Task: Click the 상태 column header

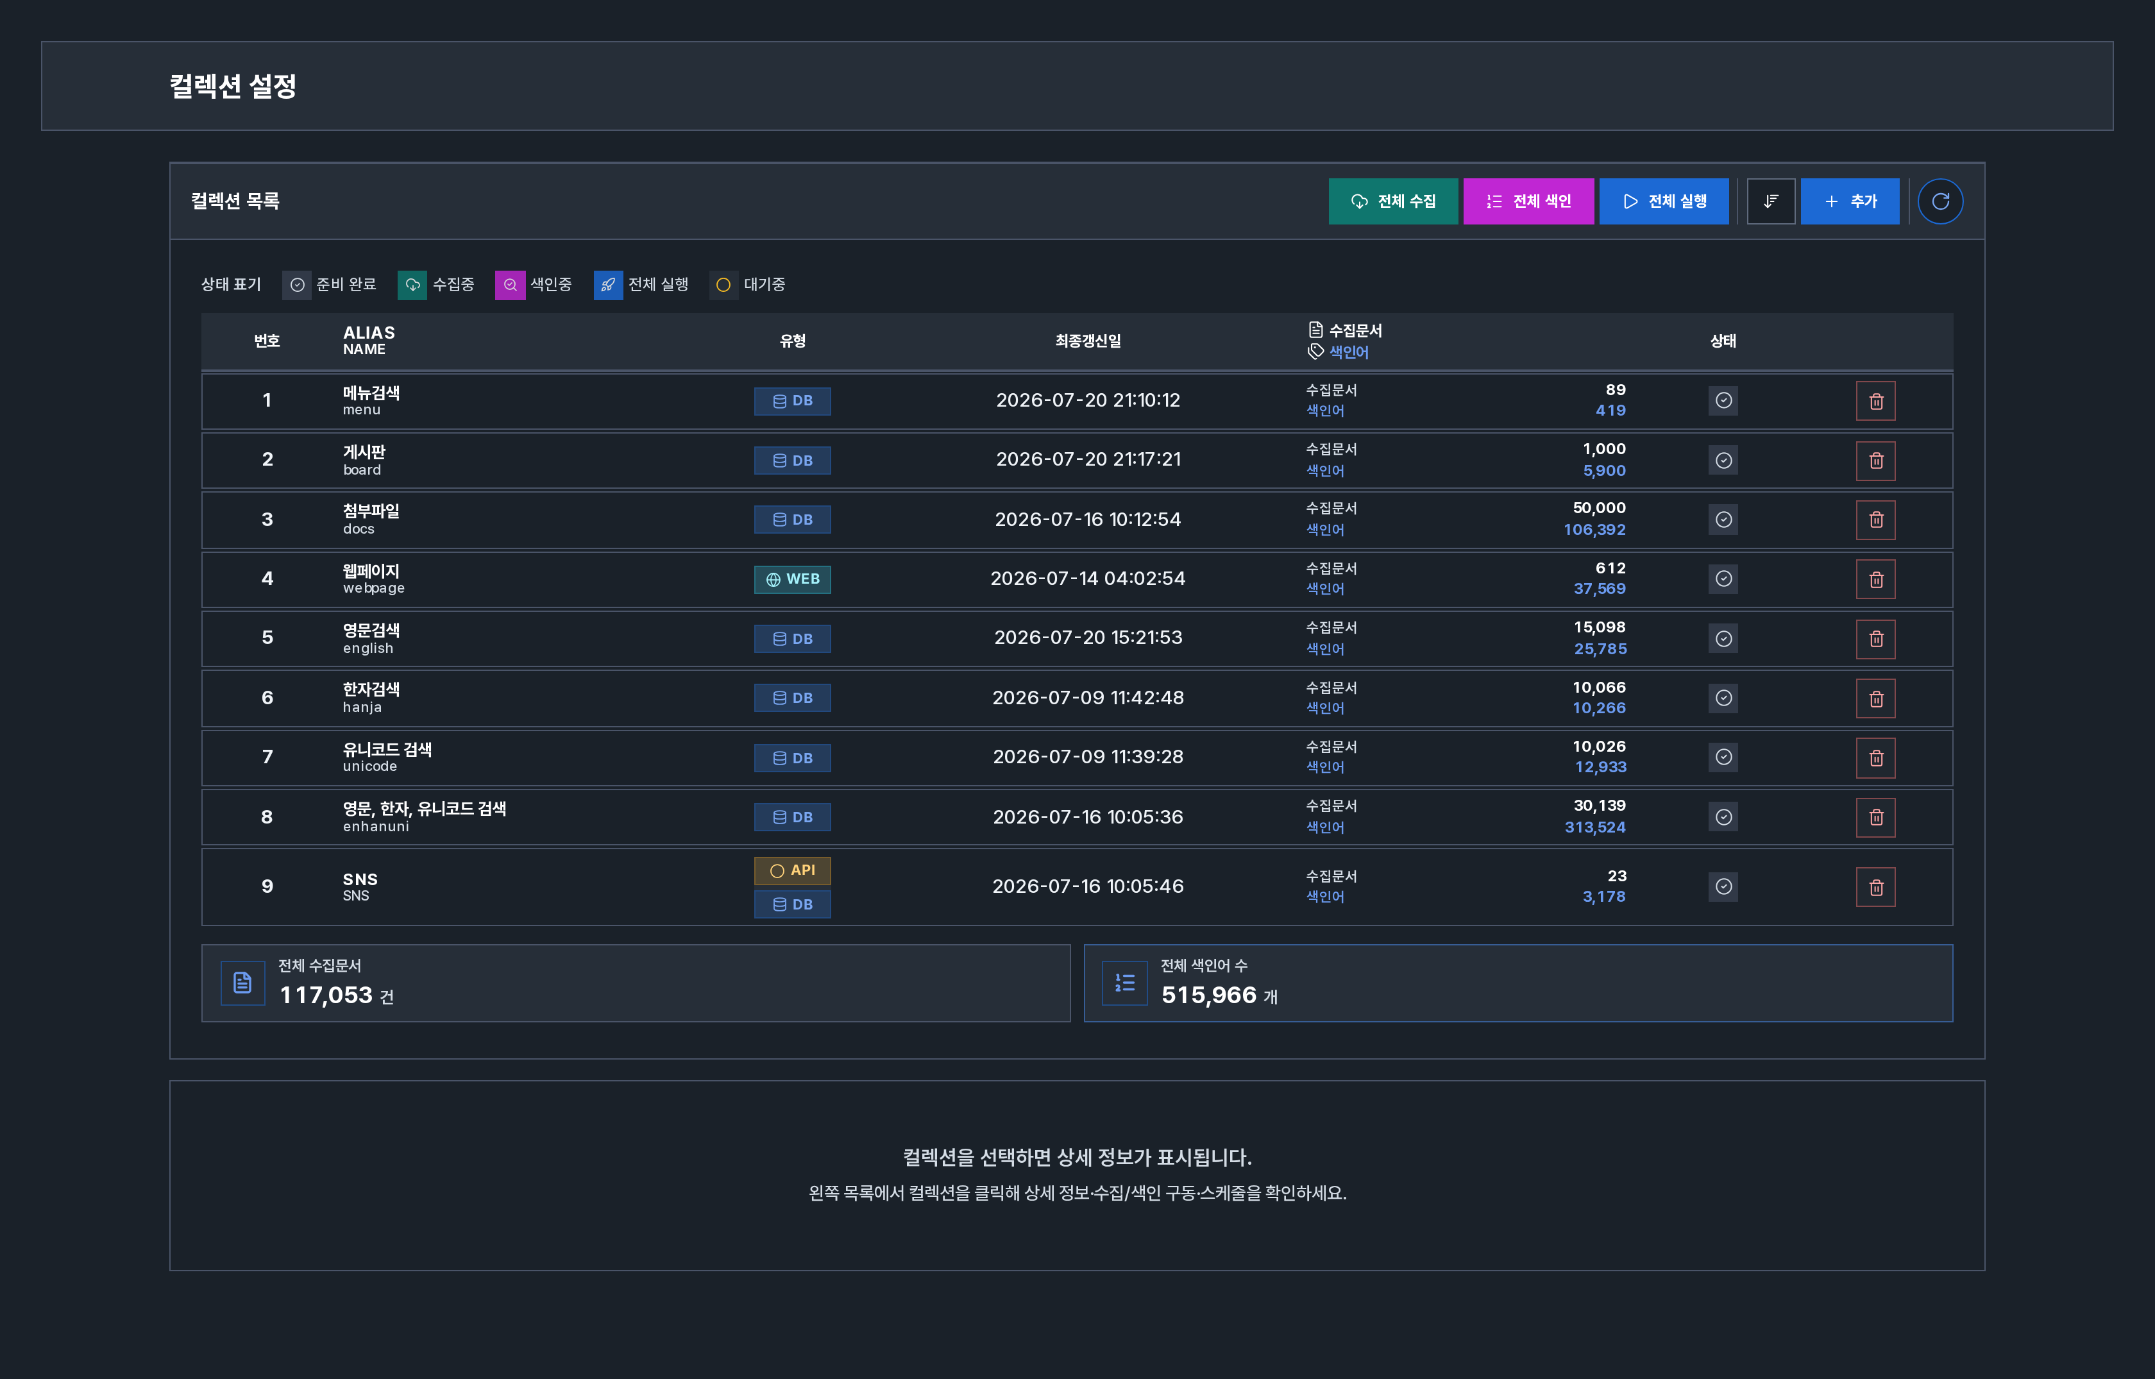Action: 1723,341
